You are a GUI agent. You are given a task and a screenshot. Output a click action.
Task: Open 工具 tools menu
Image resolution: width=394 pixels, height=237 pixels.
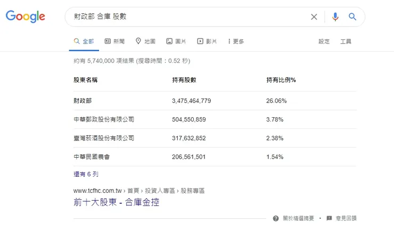click(x=346, y=42)
